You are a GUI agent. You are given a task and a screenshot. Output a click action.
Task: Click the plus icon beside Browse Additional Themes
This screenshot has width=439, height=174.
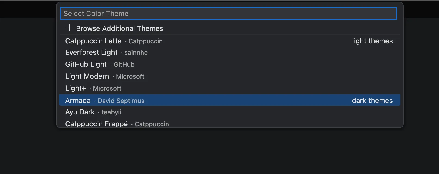point(69,28)
